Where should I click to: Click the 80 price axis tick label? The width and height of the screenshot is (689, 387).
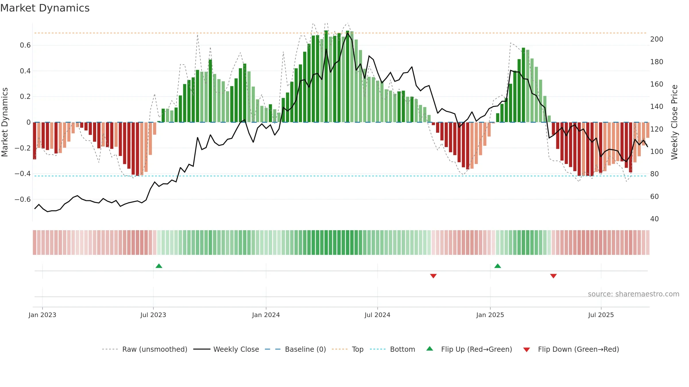click(x=655, y=174)
